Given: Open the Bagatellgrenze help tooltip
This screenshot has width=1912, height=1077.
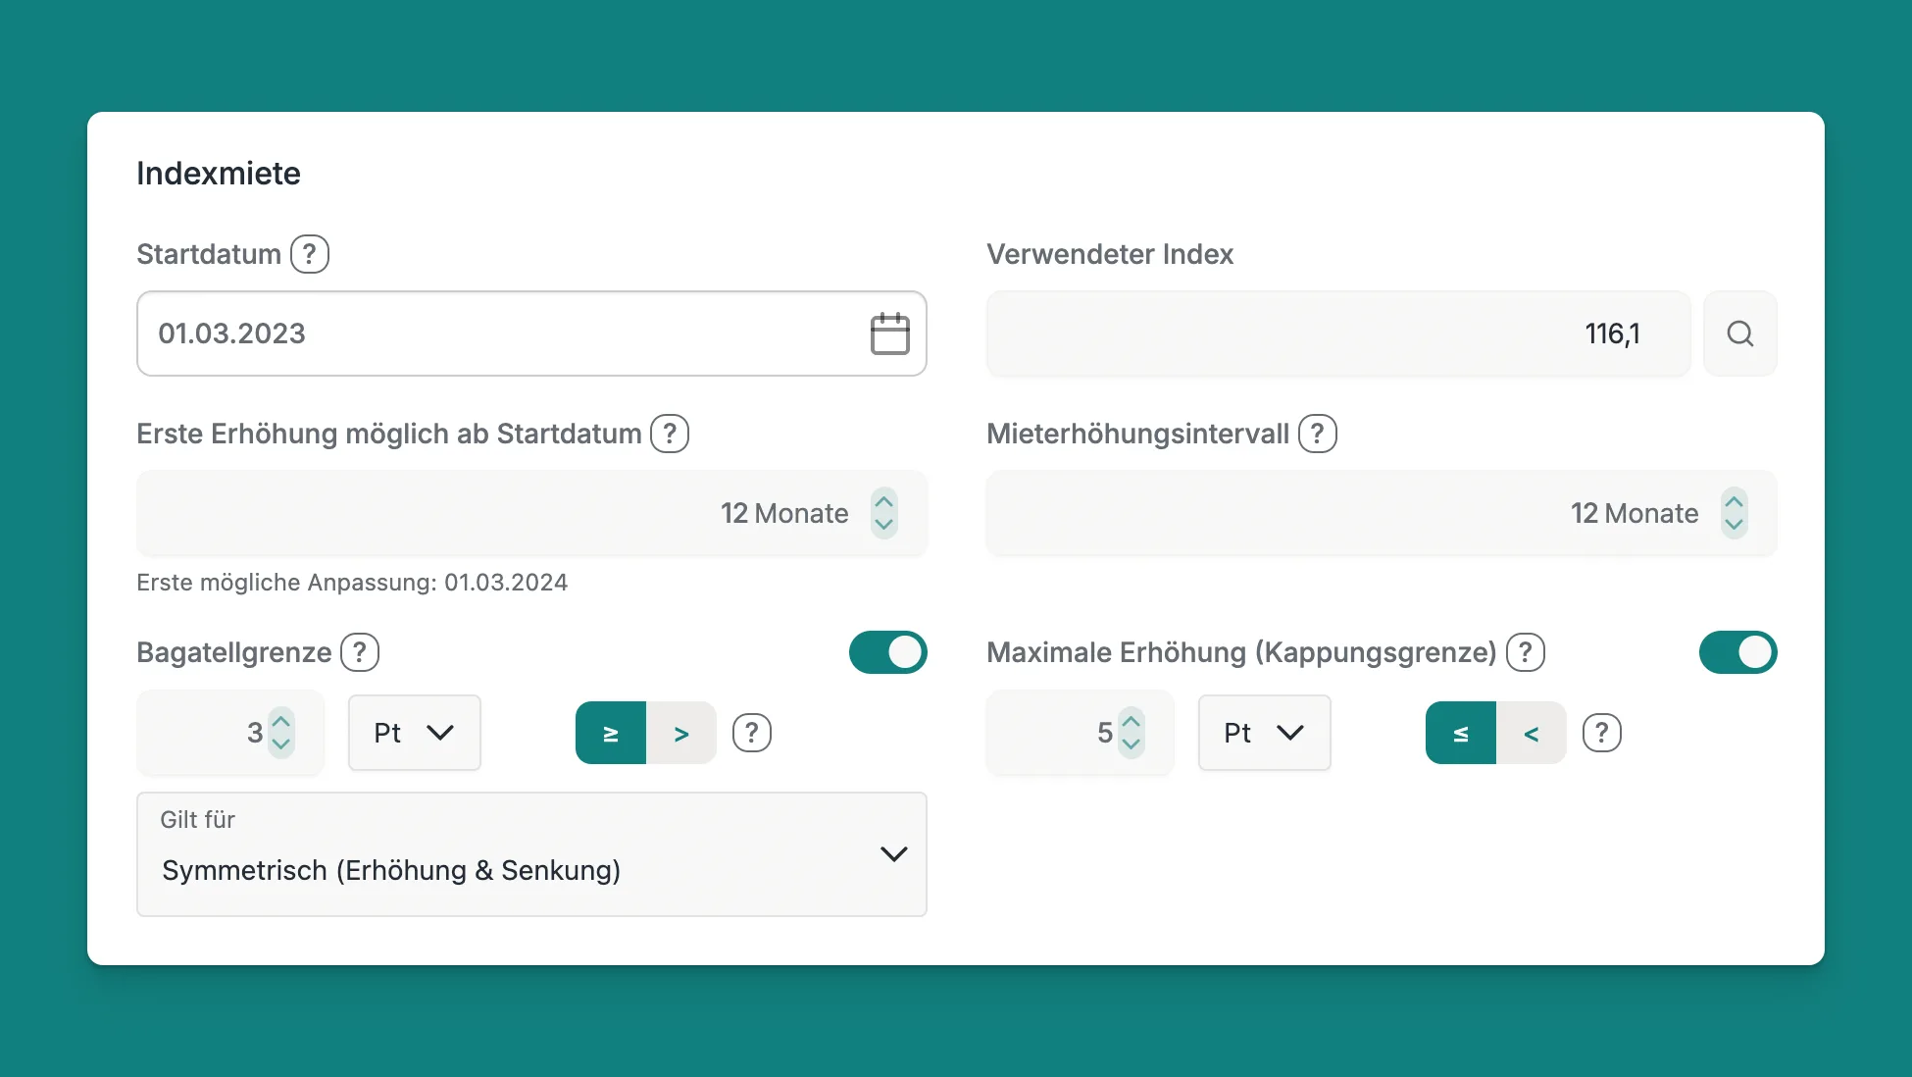Looking at the screenshot, I should point(360,652).
